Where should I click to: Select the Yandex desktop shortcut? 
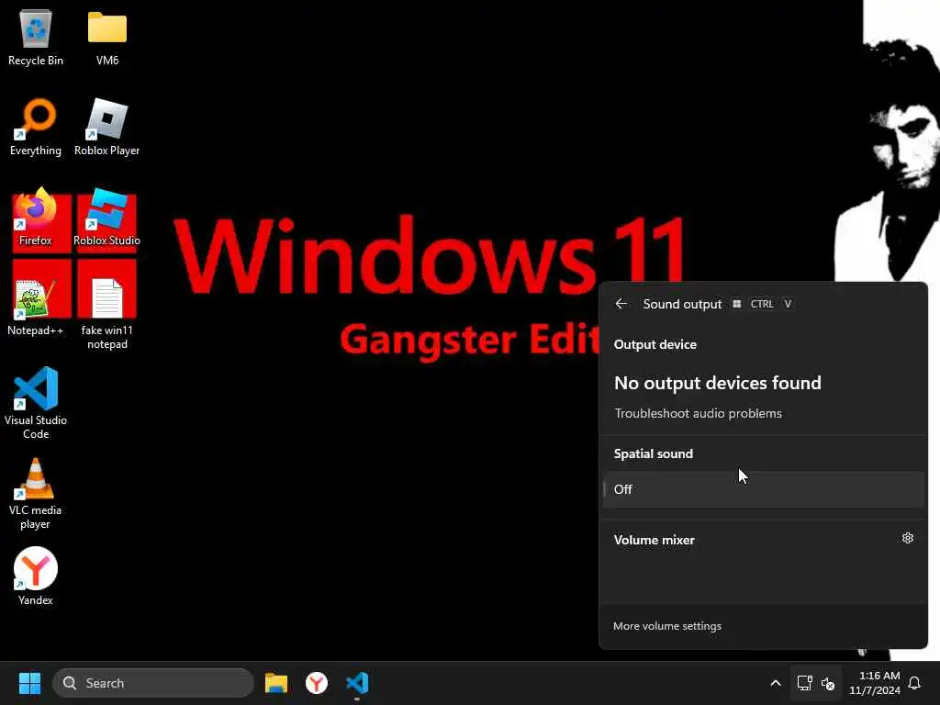[36, 576]
